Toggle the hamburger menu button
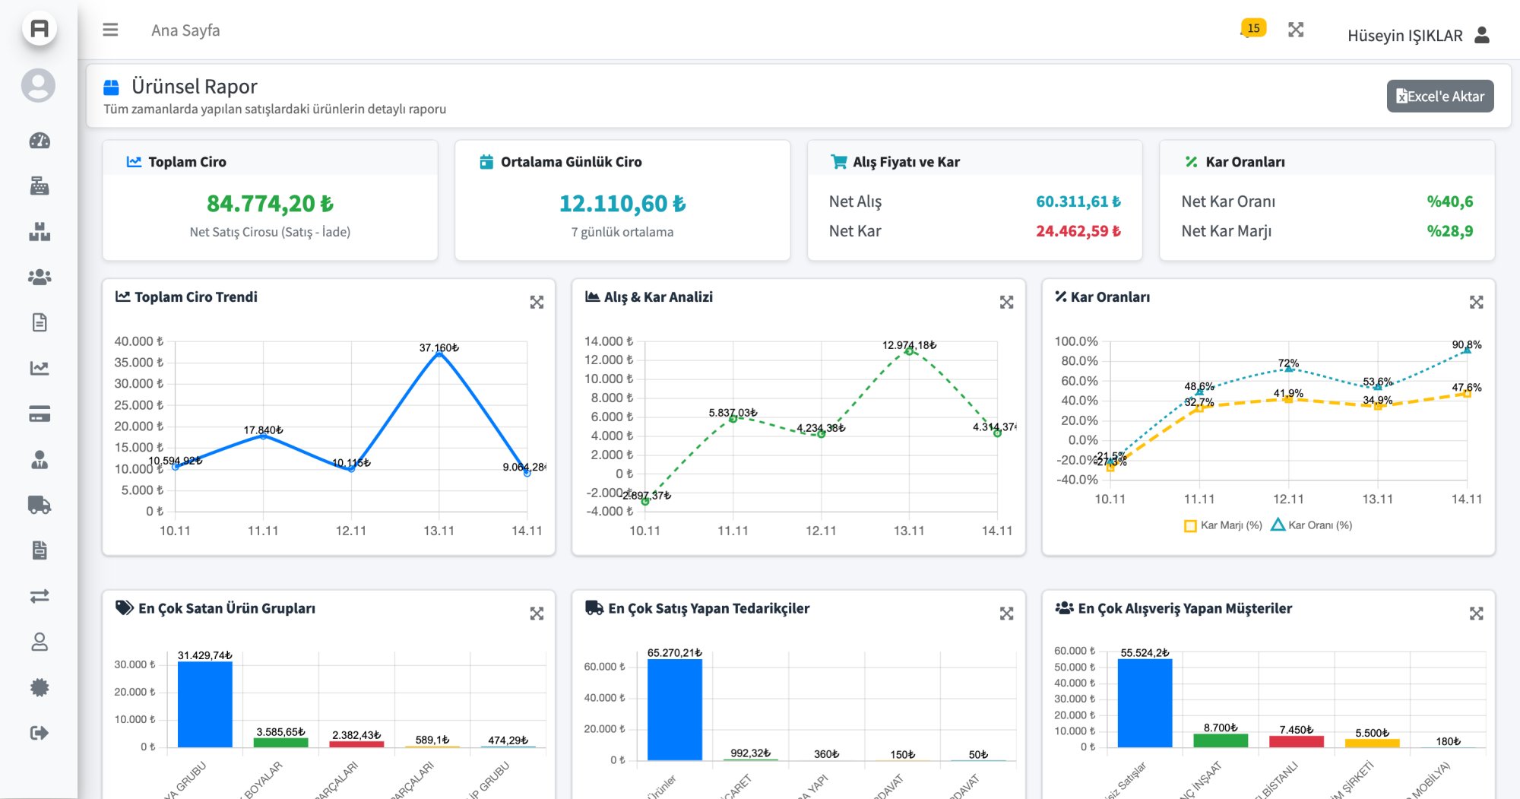Image resolution: width=1520 pixels, height=799 pixels. point(110,30)
